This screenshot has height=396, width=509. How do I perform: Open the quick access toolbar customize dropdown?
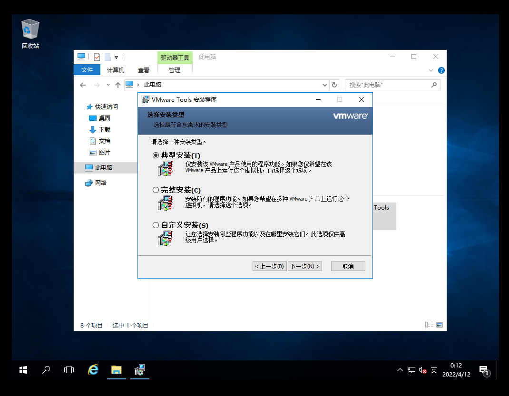pyautogui.click(x=116, y=58)
